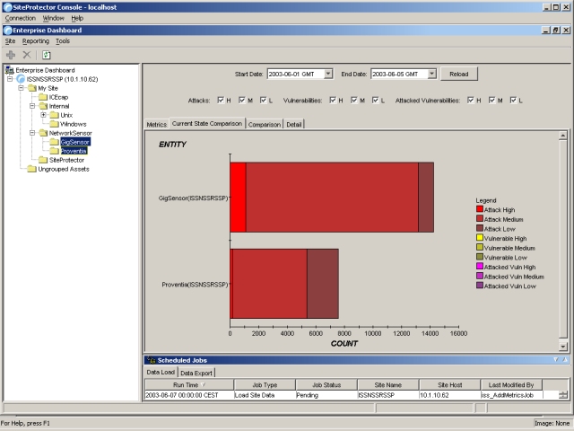Collapse the Internal tree node
574x431 pixels.
32,106
